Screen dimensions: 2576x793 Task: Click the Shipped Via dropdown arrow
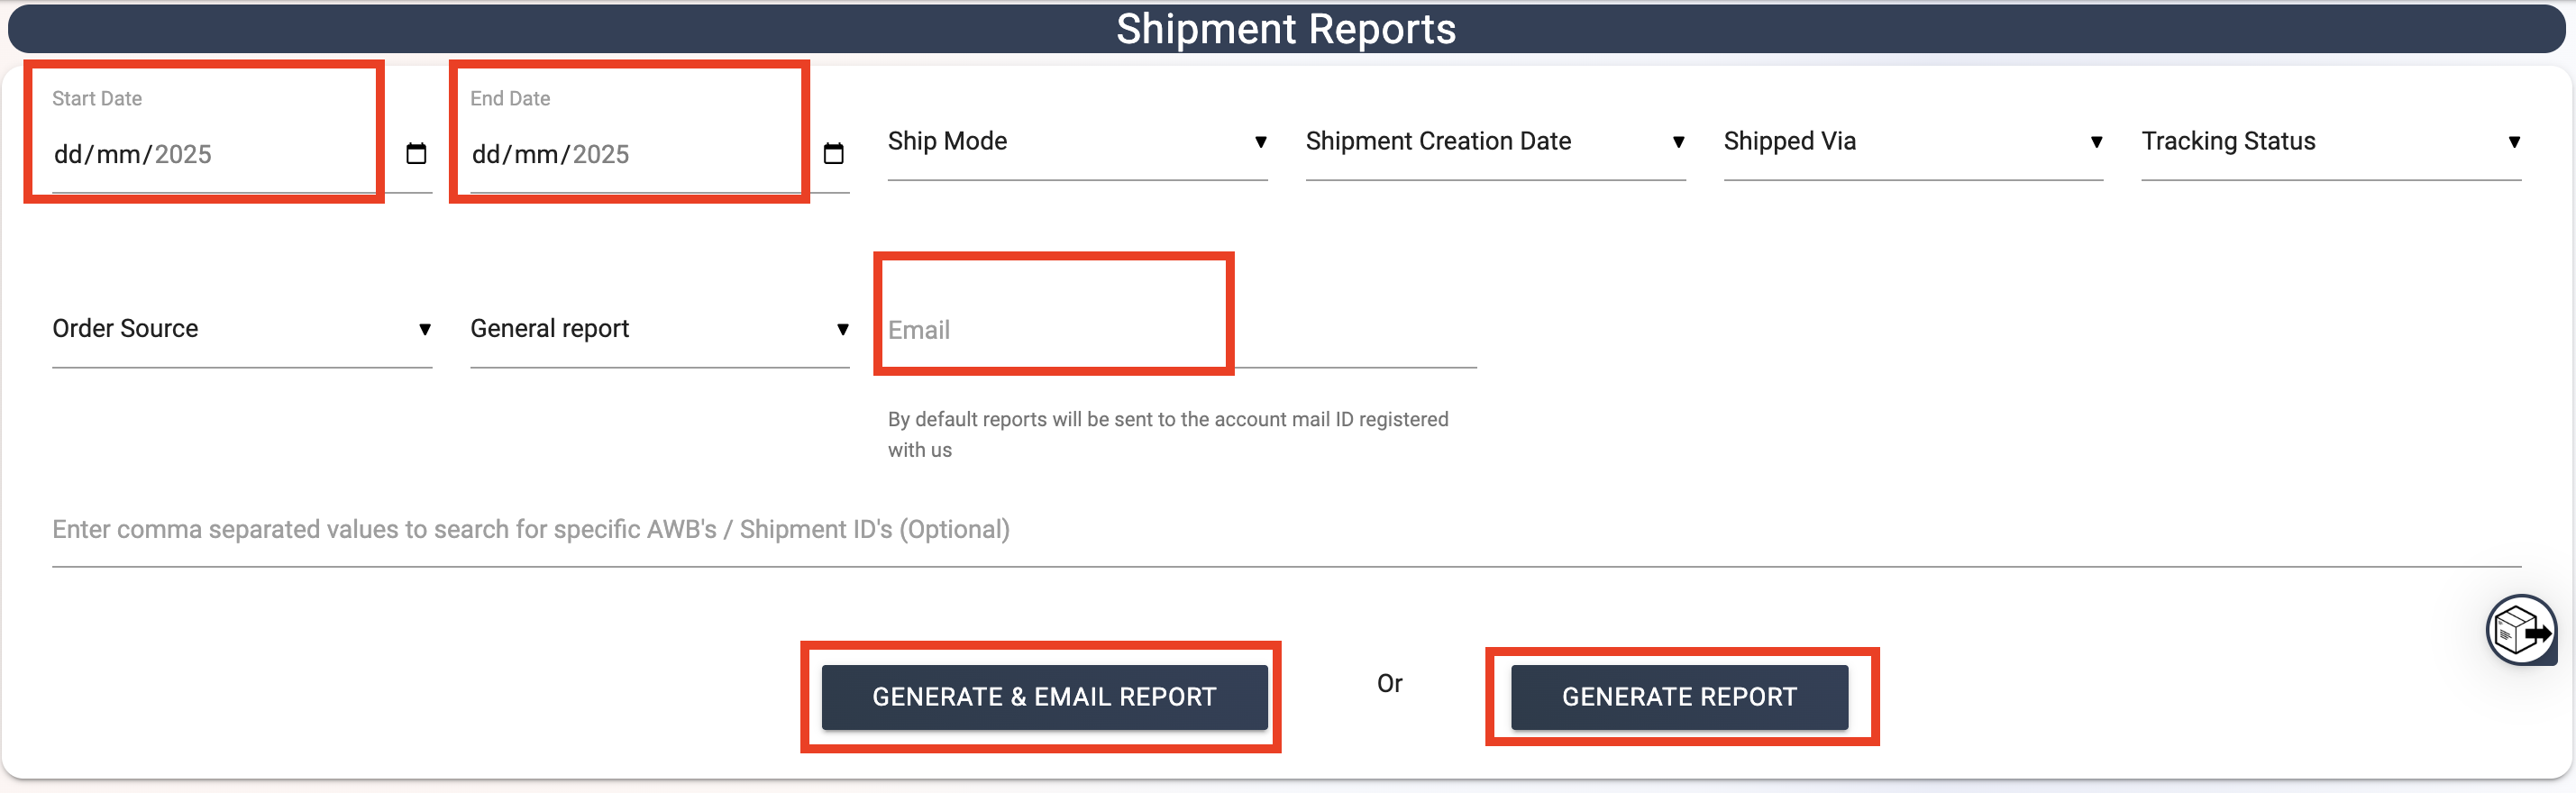click(2096, 142)
